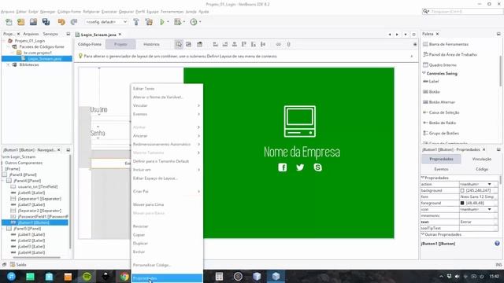
Task: Click the New Project toolbar icon
Action: (21, 22)
